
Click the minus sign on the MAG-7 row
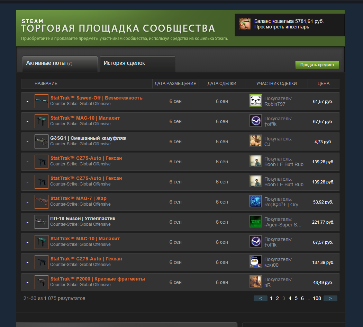click(28, 202)
